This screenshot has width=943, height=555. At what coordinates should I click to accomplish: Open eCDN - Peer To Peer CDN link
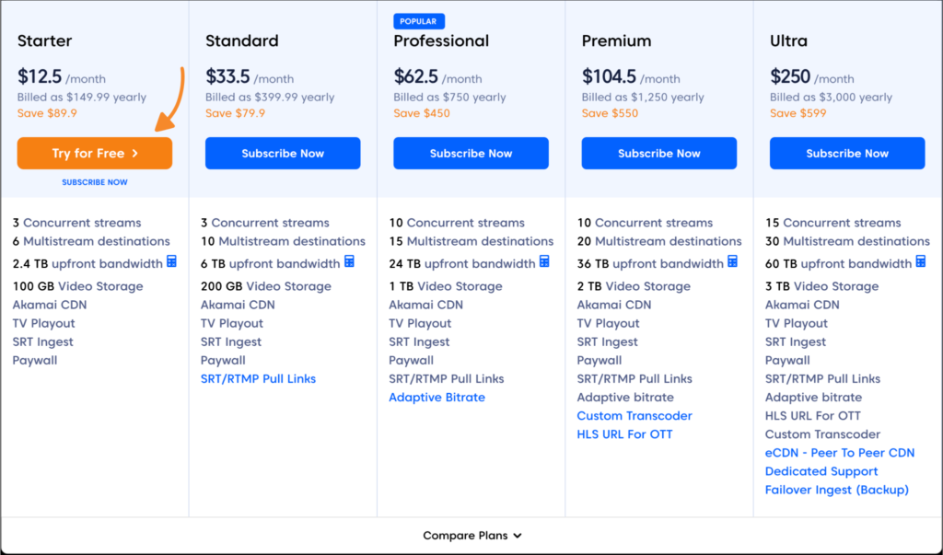click(x=839, y=453)
